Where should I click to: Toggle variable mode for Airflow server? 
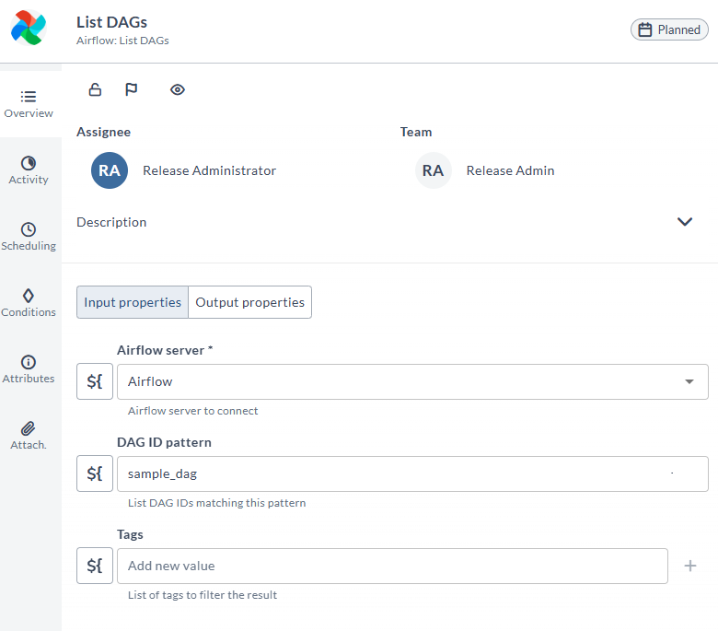click(95, 381)
